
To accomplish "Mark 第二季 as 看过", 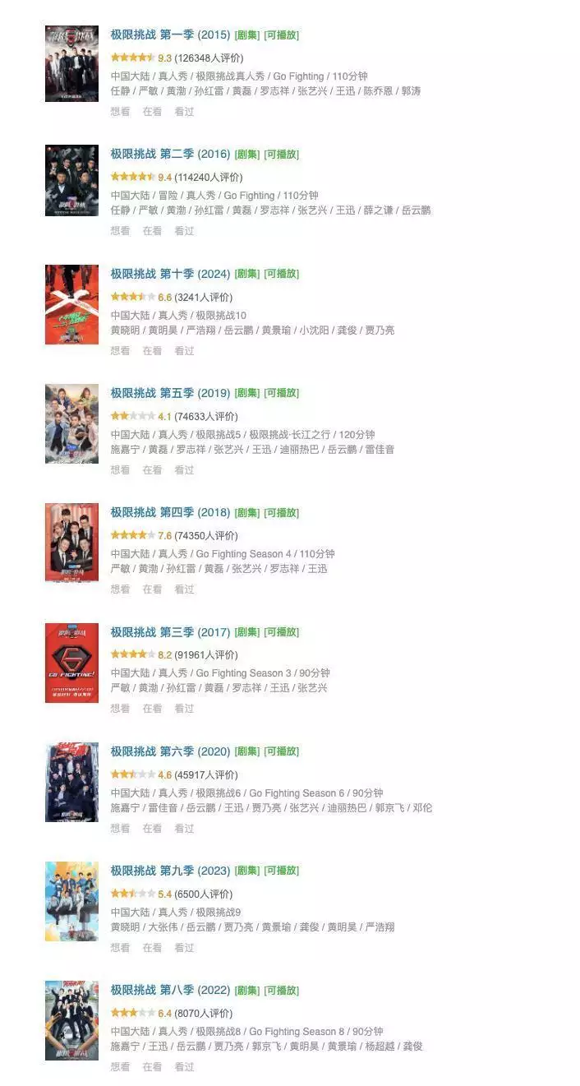I will 184,231.
